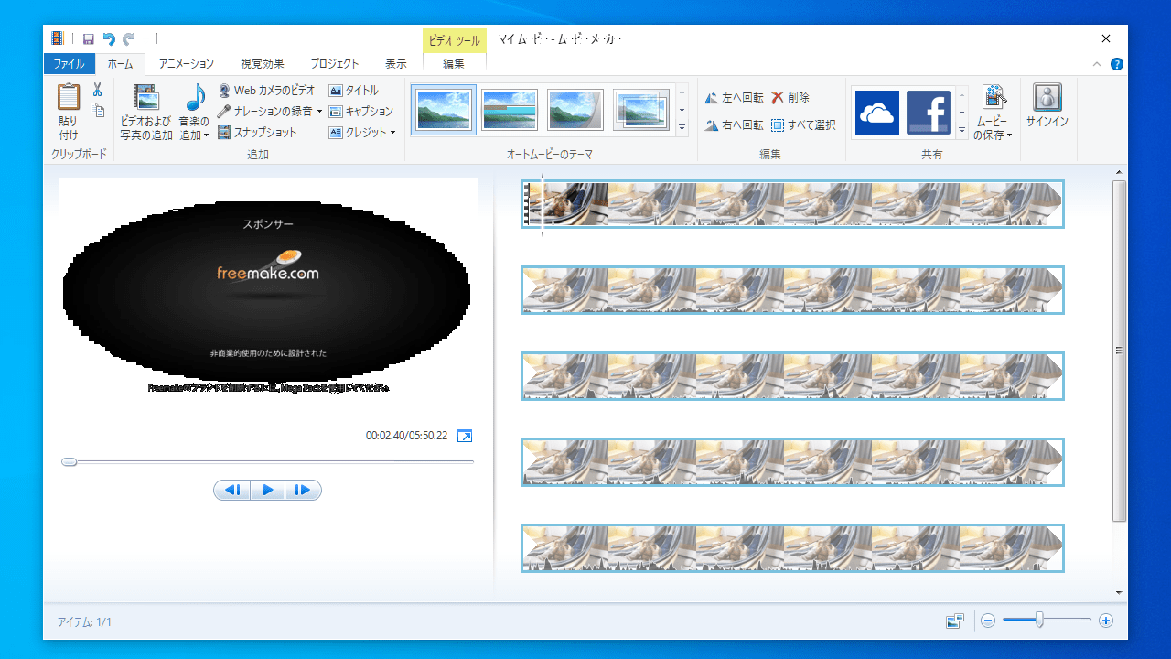Add a キャプション

click(x=361, y=112)
